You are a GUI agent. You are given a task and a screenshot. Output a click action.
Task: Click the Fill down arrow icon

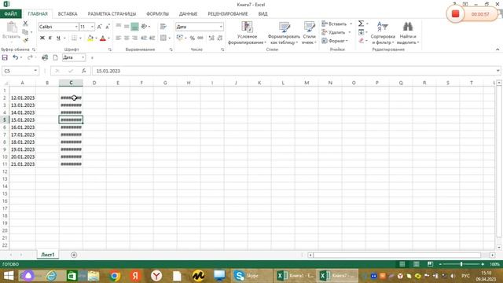pyautogui.click(x=362, y=32)
